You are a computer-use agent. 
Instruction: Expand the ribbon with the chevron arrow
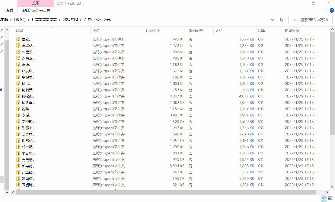coord(325,10)
